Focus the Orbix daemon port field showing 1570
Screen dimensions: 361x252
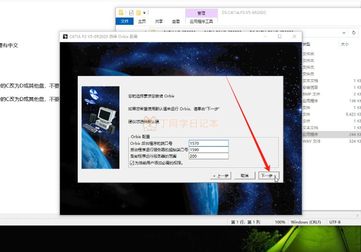click(x=208, y=143)
